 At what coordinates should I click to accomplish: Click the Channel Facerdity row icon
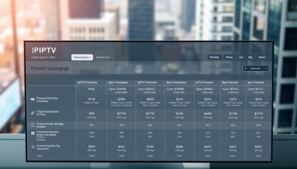(x=32, y=99)
